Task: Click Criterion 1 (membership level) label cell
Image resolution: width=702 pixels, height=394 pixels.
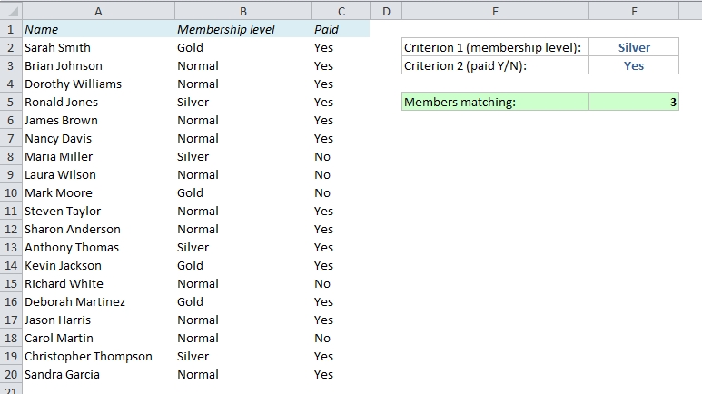Action: pos(495,47)
